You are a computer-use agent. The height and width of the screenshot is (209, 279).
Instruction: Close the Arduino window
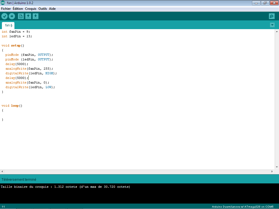[274, 3]
